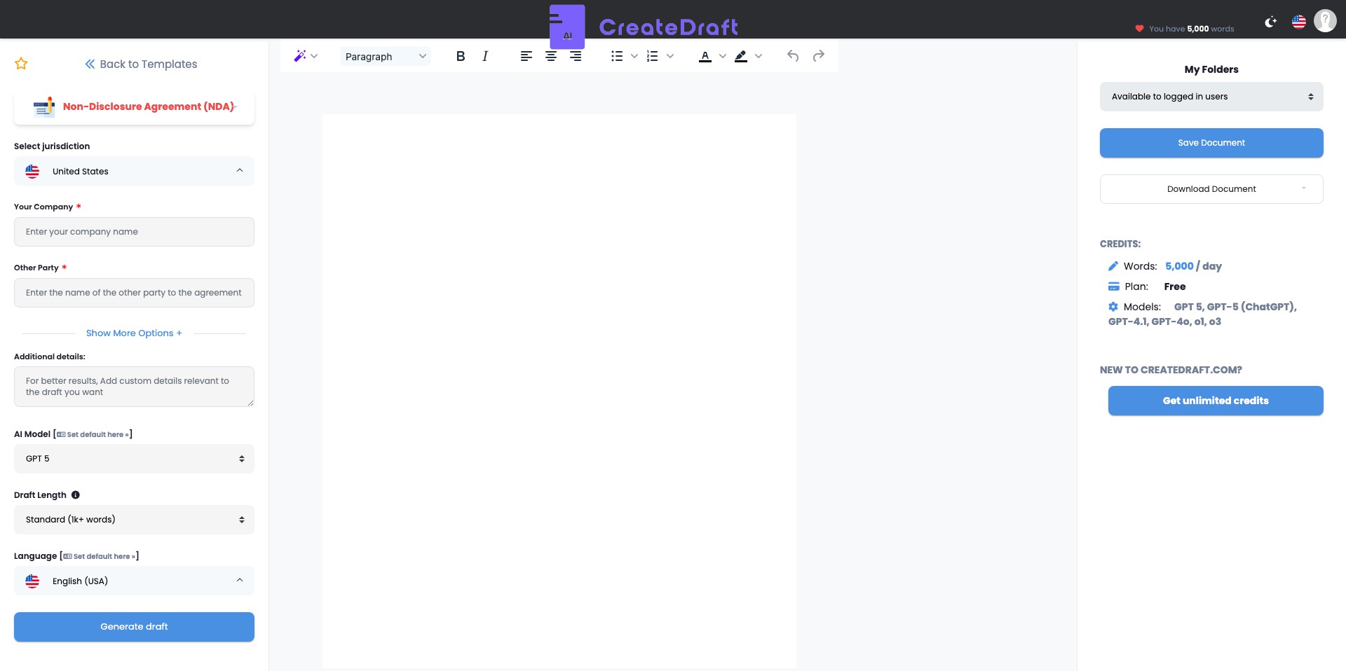Viewport: 1346px width, 671px height.
Task: Undo the last edit
Action: tap(793, 56)
